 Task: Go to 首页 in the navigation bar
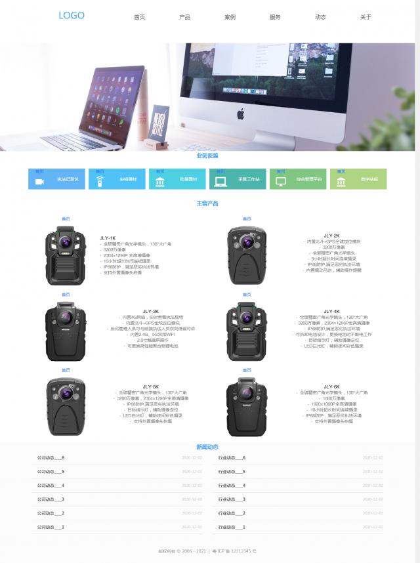point(139,17)
